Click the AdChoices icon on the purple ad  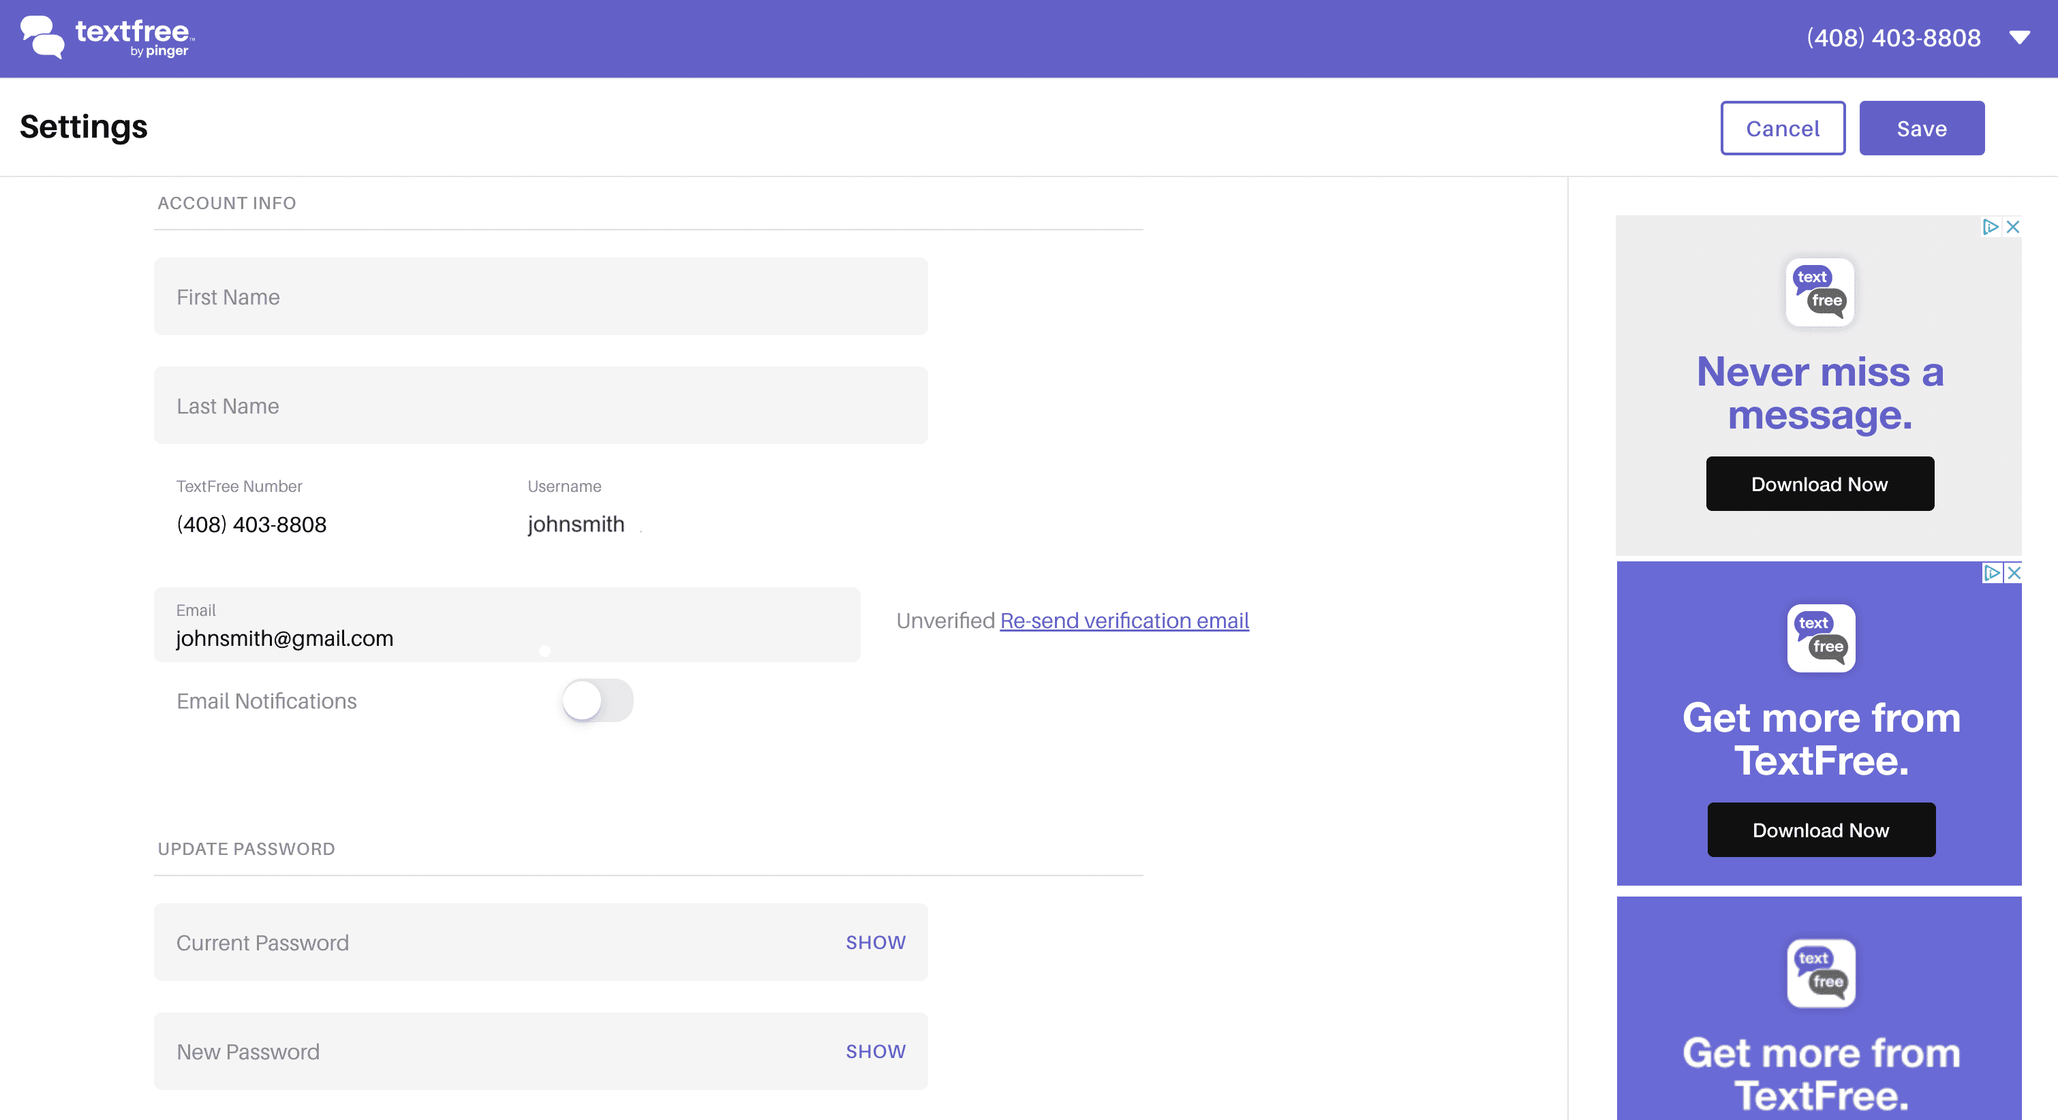[1991, 574]
